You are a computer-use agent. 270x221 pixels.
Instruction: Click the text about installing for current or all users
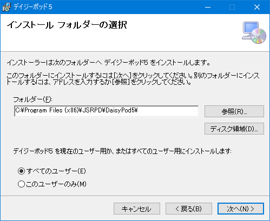pyautogui.click(x=122, y=151)
